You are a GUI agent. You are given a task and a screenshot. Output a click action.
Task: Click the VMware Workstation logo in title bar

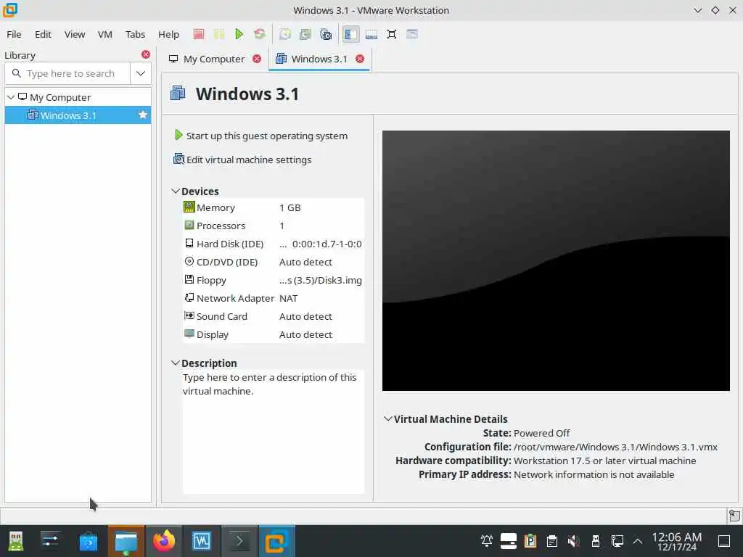click(10, 10)
